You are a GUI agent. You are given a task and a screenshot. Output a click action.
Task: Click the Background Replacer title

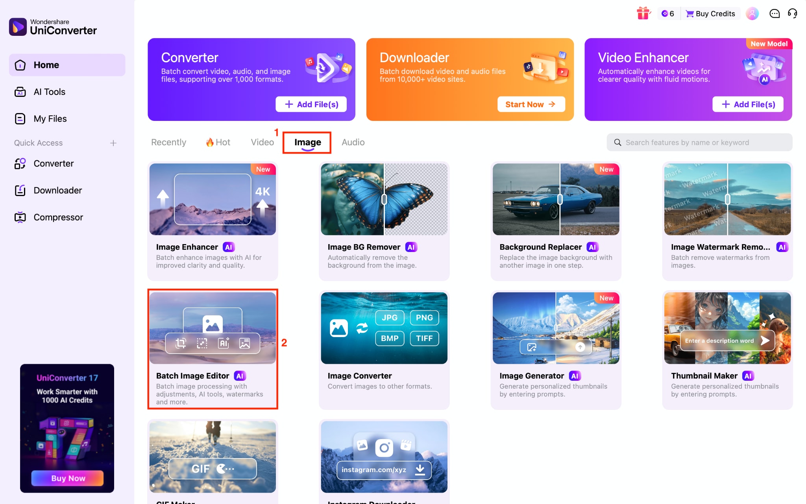(x=540, y=247)
